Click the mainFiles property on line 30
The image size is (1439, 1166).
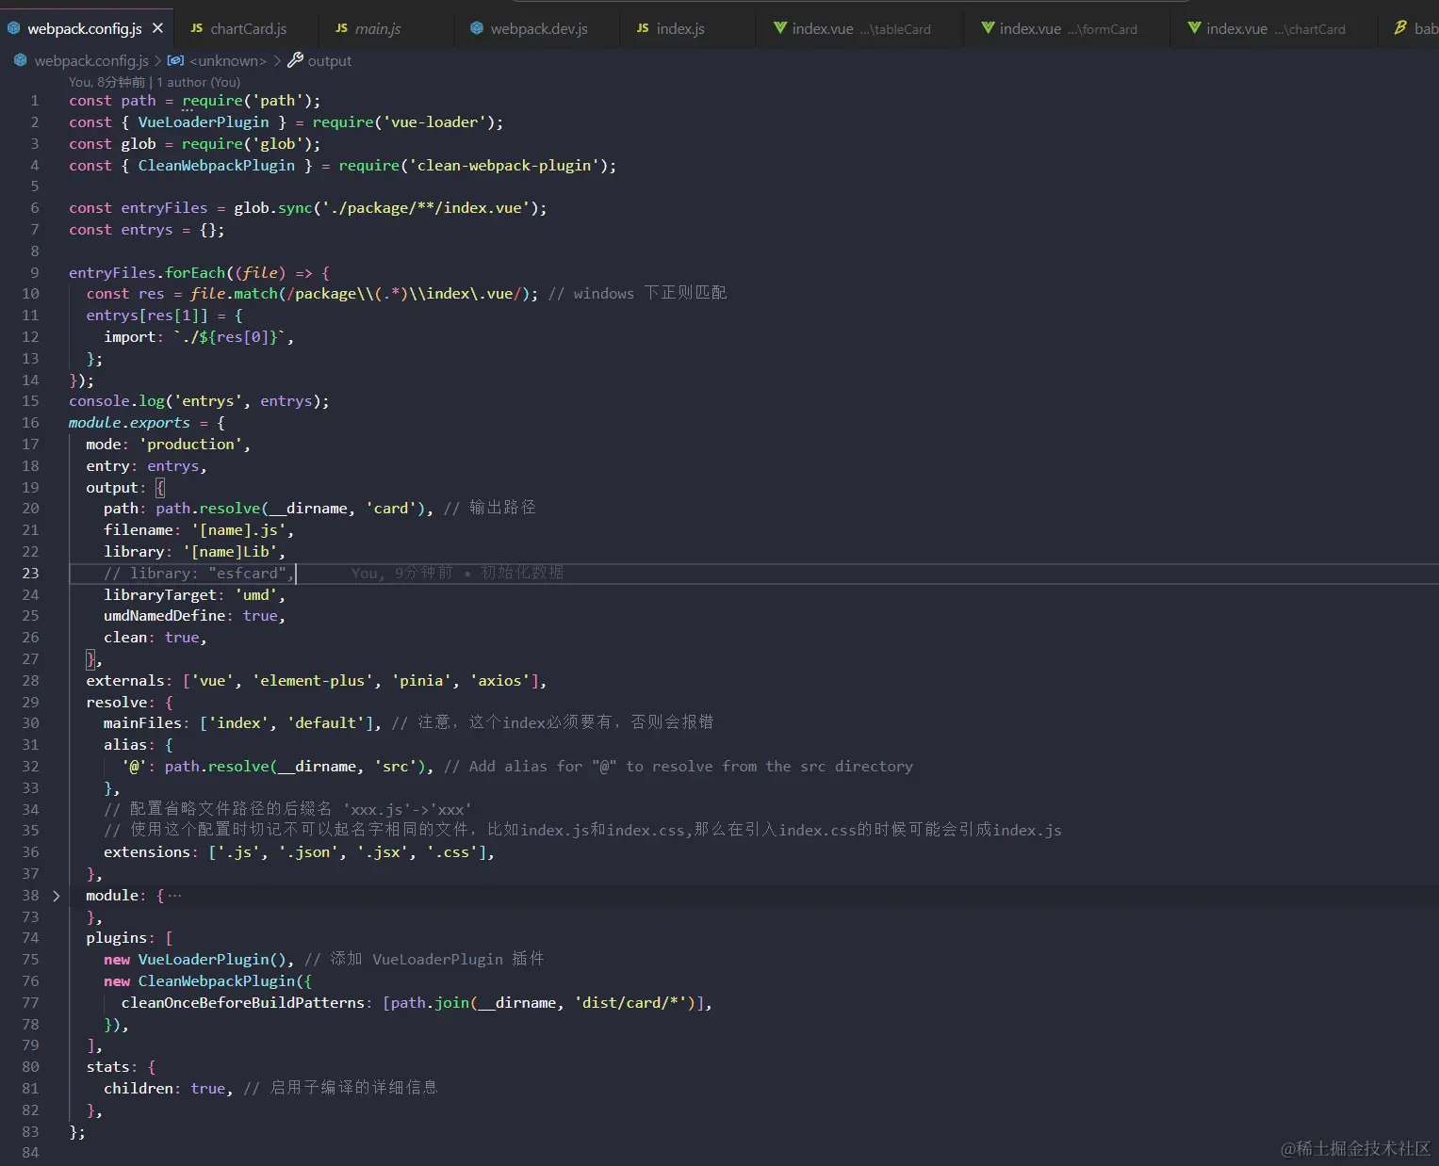[142, 723]
